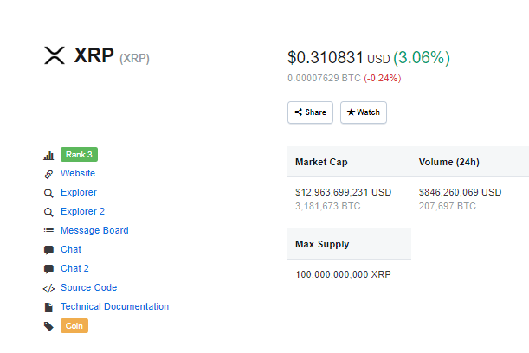Click the $846,260,069 USD volume value
Viewport: 529px width, 353px height.
pyautogui.click(x=461, y=193)
